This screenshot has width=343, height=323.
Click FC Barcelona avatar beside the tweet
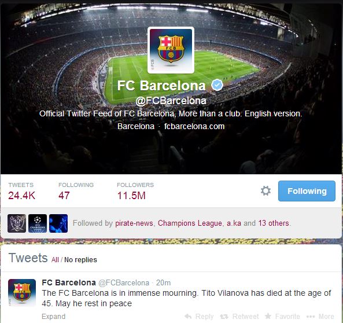22,292
